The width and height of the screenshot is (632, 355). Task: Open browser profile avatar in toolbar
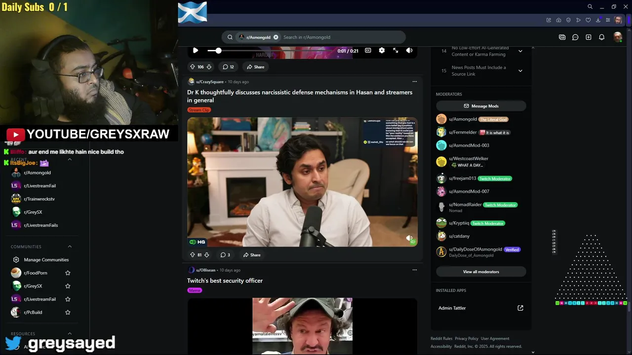(x=618, y=20)
